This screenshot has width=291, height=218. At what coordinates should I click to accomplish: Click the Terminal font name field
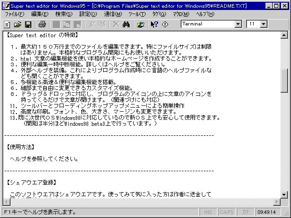point(208,24)
